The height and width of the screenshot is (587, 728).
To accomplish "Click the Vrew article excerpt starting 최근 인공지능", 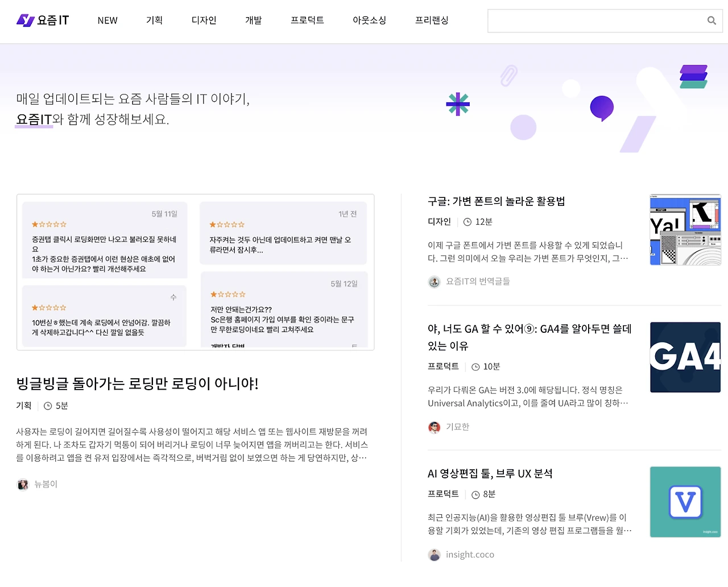I will (x=530, y=524).
